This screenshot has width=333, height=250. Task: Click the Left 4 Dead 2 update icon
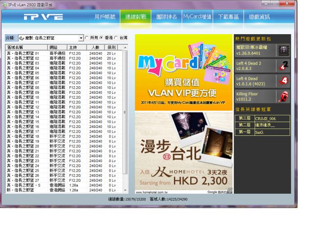click(284, 66)
